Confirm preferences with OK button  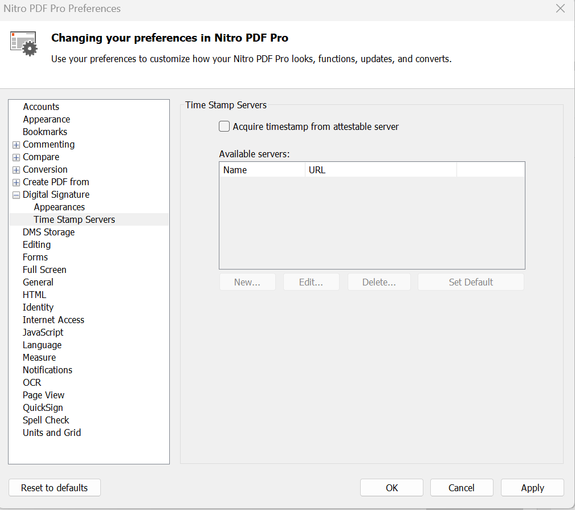(392, 488)
